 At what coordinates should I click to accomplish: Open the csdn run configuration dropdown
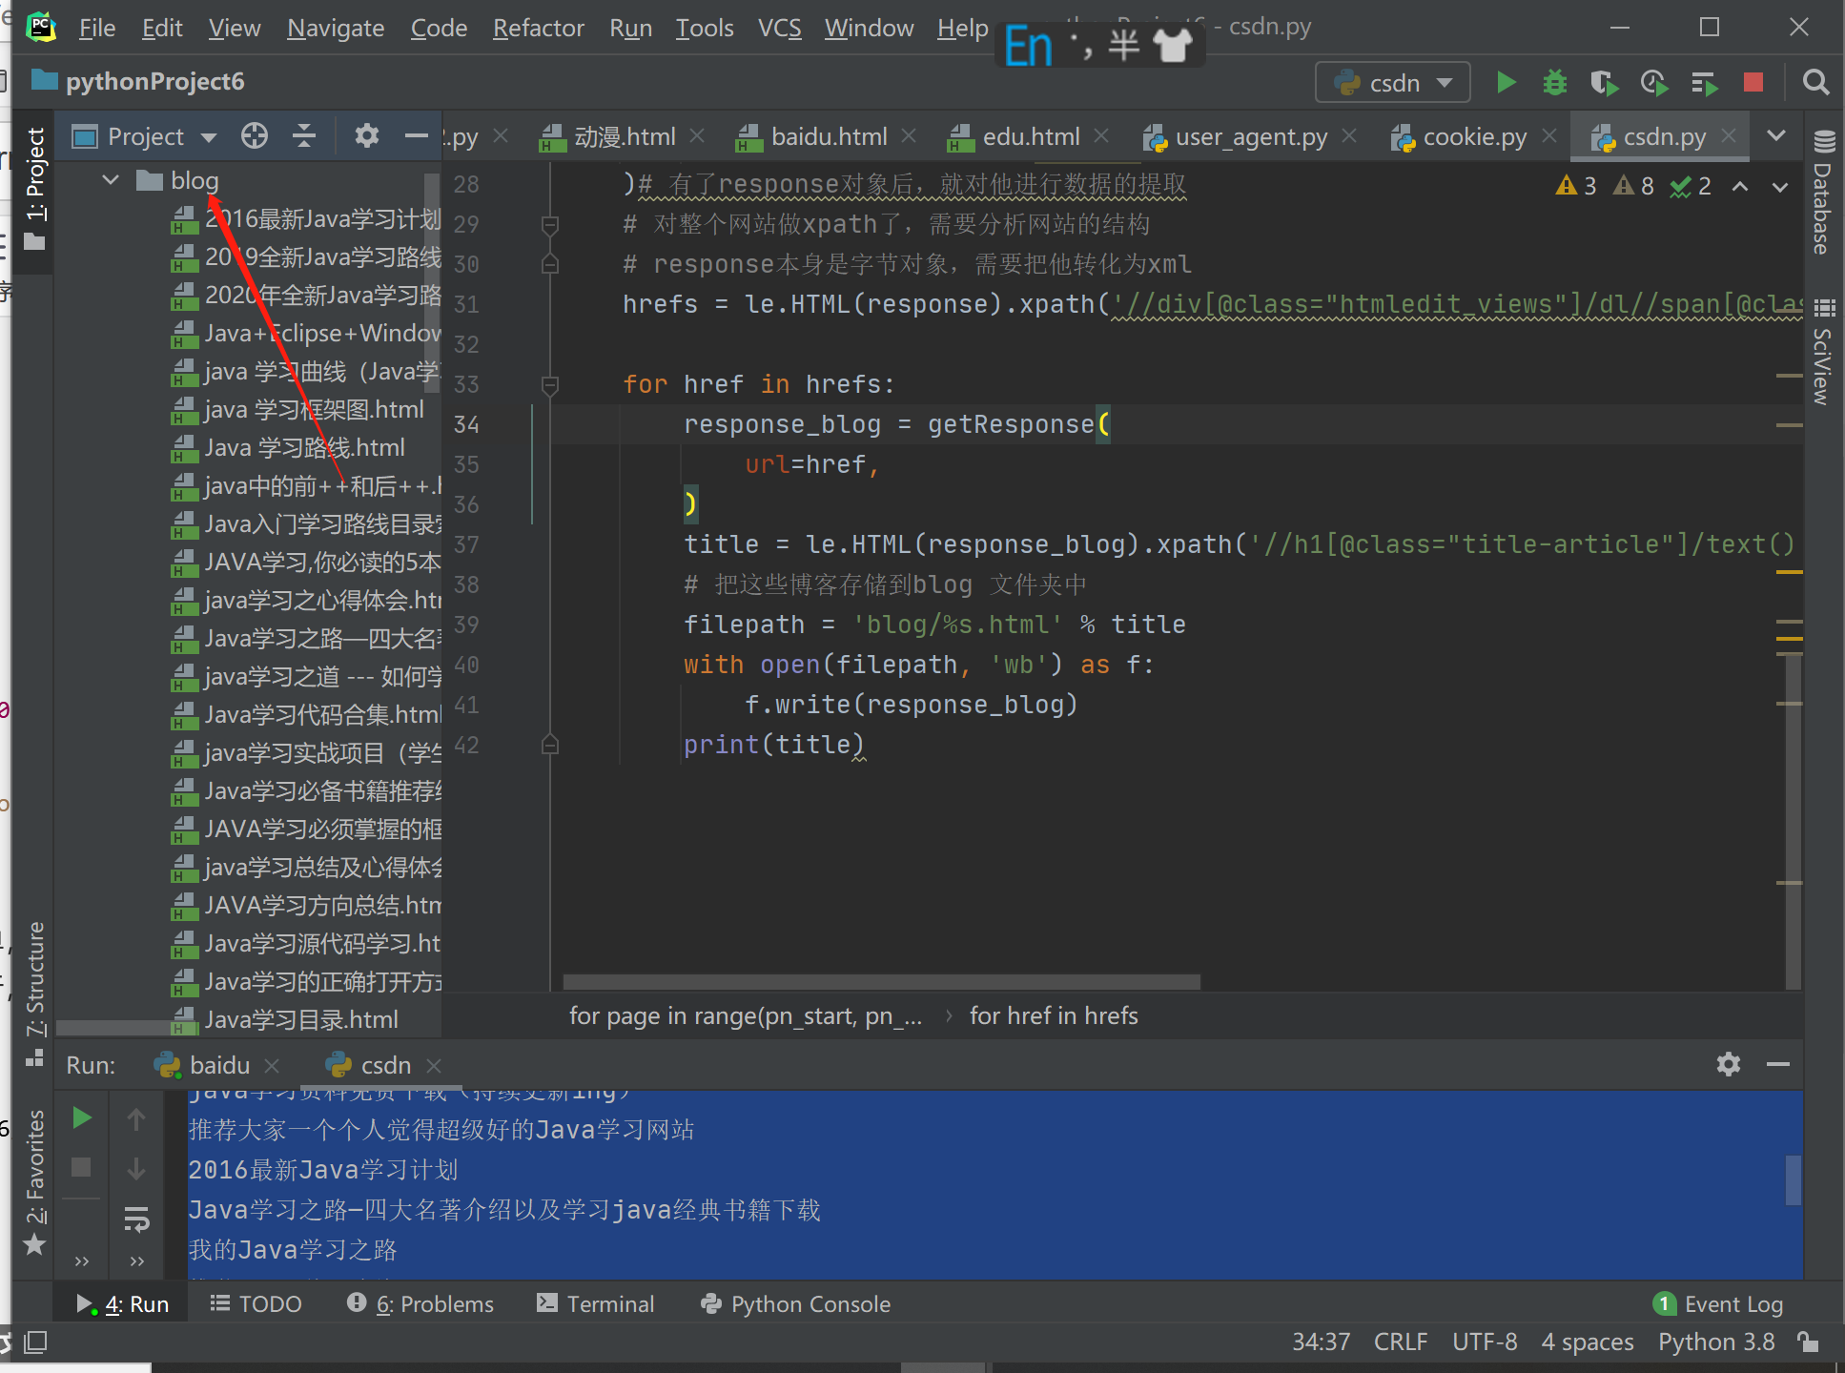click(1393, 83)
